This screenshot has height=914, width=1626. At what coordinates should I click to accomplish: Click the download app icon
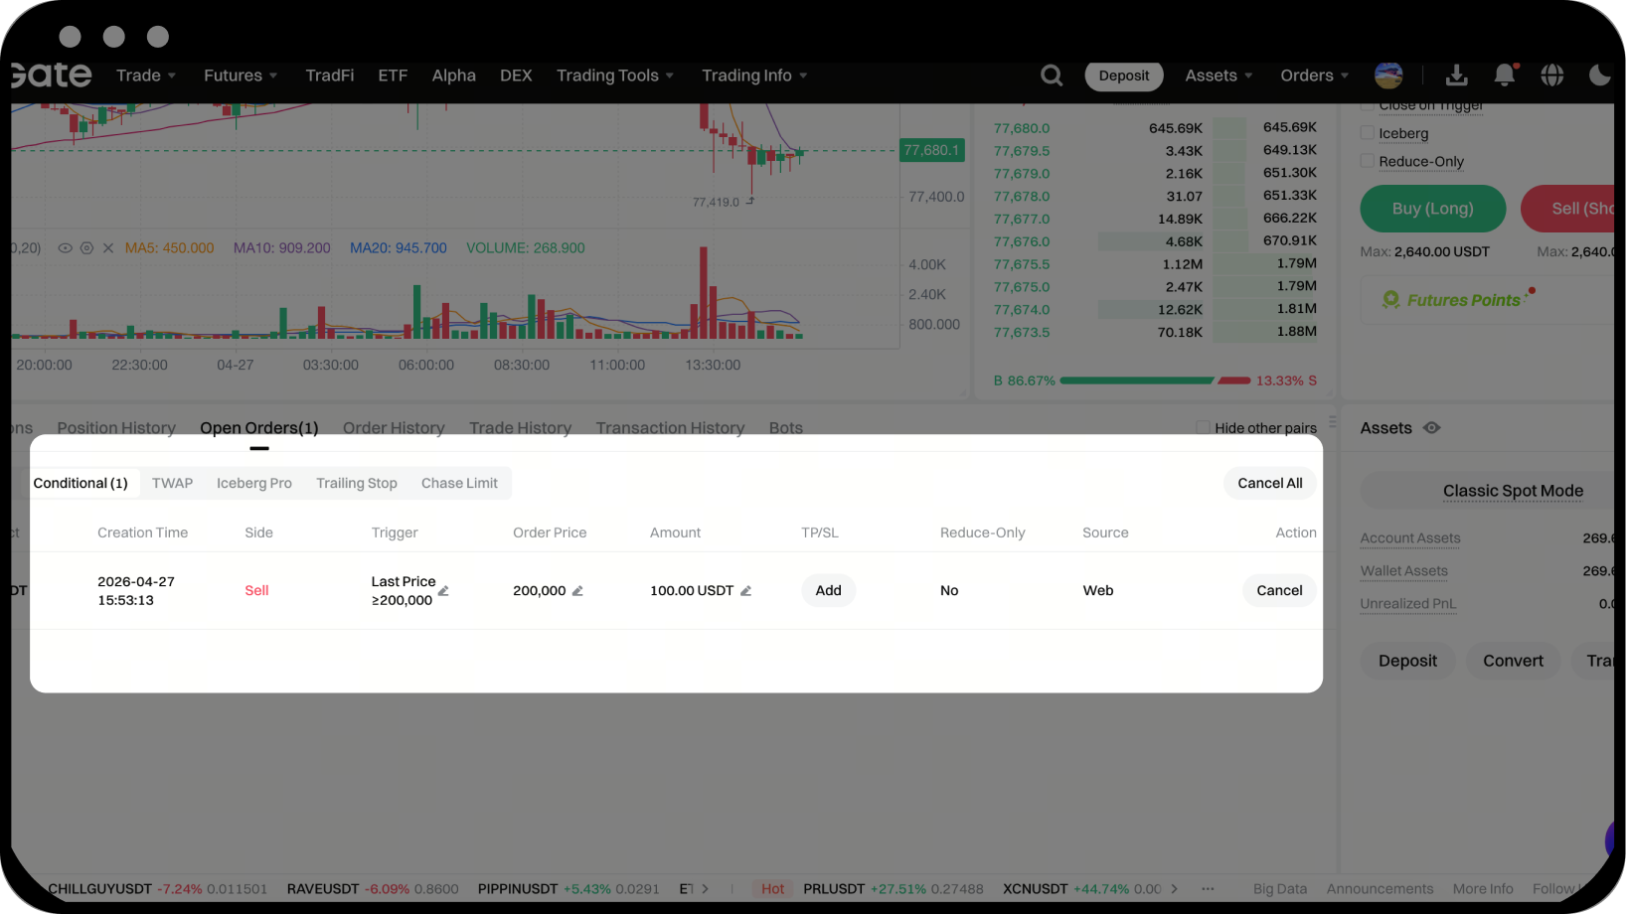coord(1456,76)
